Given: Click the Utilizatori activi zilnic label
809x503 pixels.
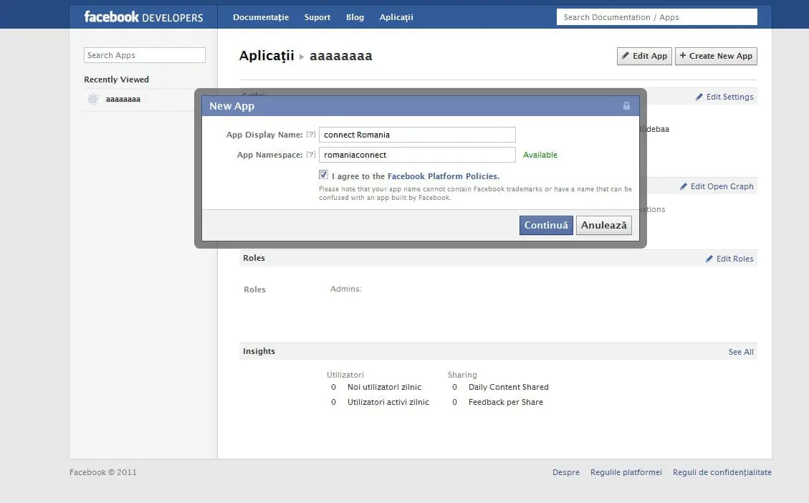Looking at the screenshot, I should pyautogui.click(x=388, y=402).
